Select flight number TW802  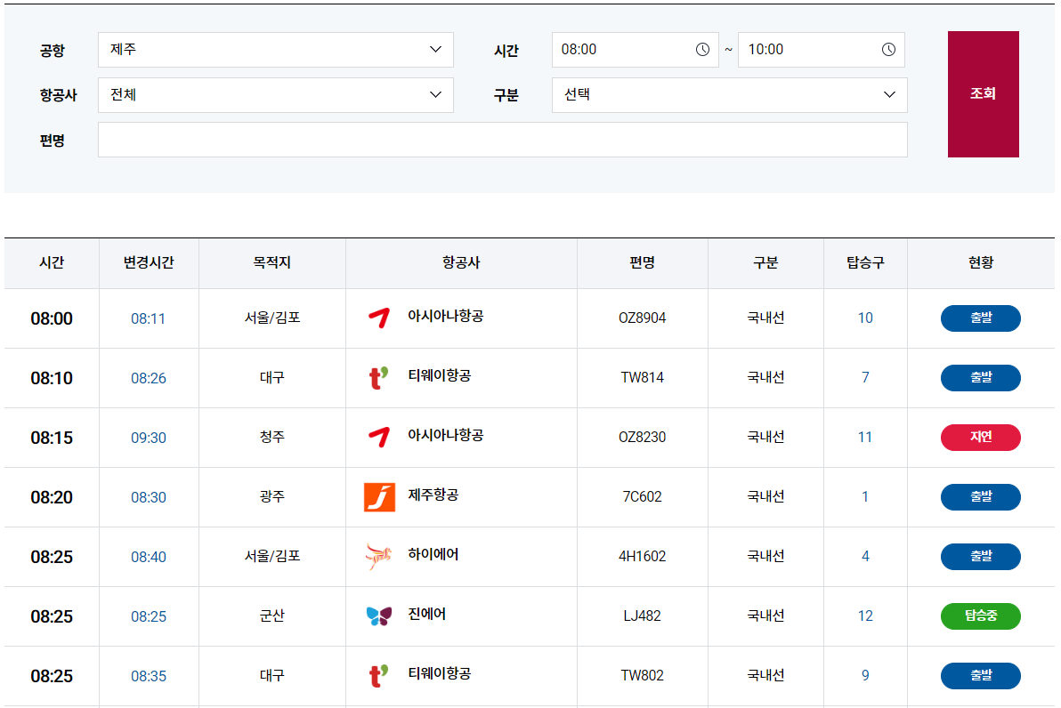[642, 676]
